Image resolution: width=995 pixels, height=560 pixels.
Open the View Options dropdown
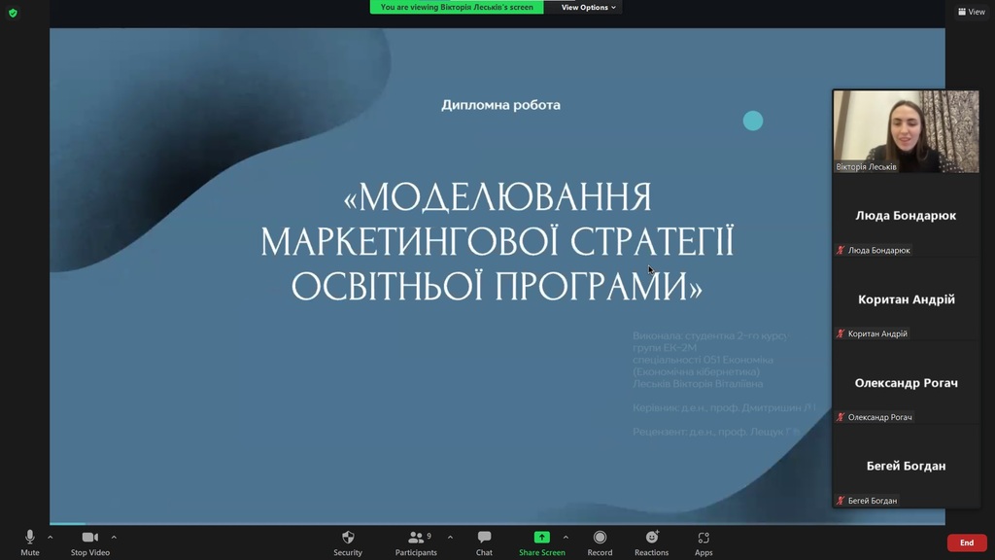[588, 7]
